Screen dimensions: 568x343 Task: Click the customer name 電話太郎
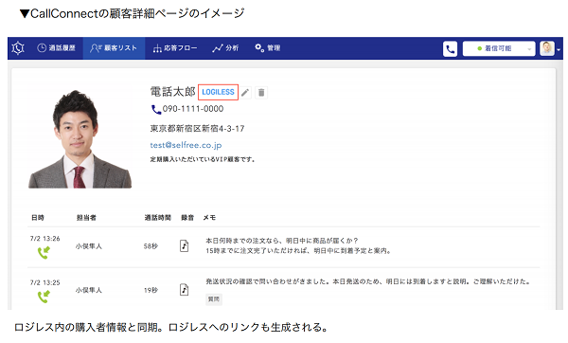tap(173, 92)
